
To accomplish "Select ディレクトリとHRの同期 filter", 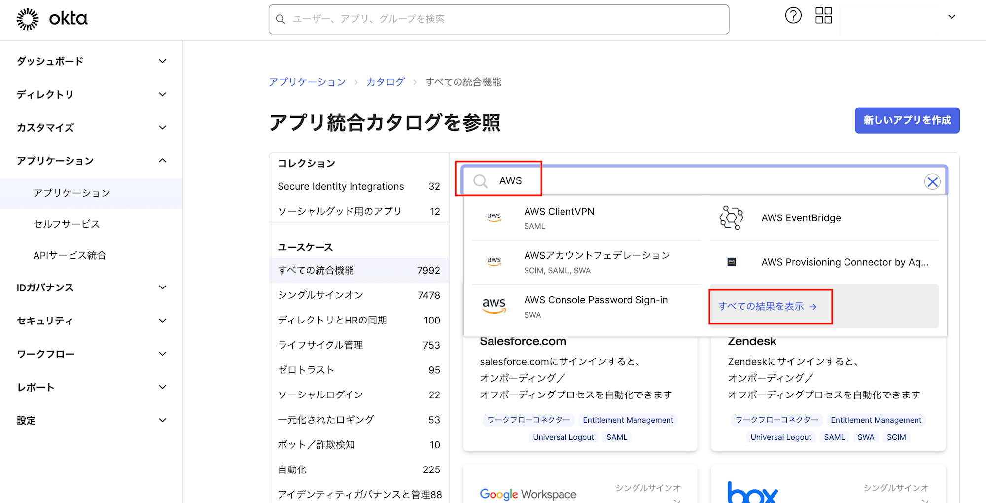I will coord(359,320).
